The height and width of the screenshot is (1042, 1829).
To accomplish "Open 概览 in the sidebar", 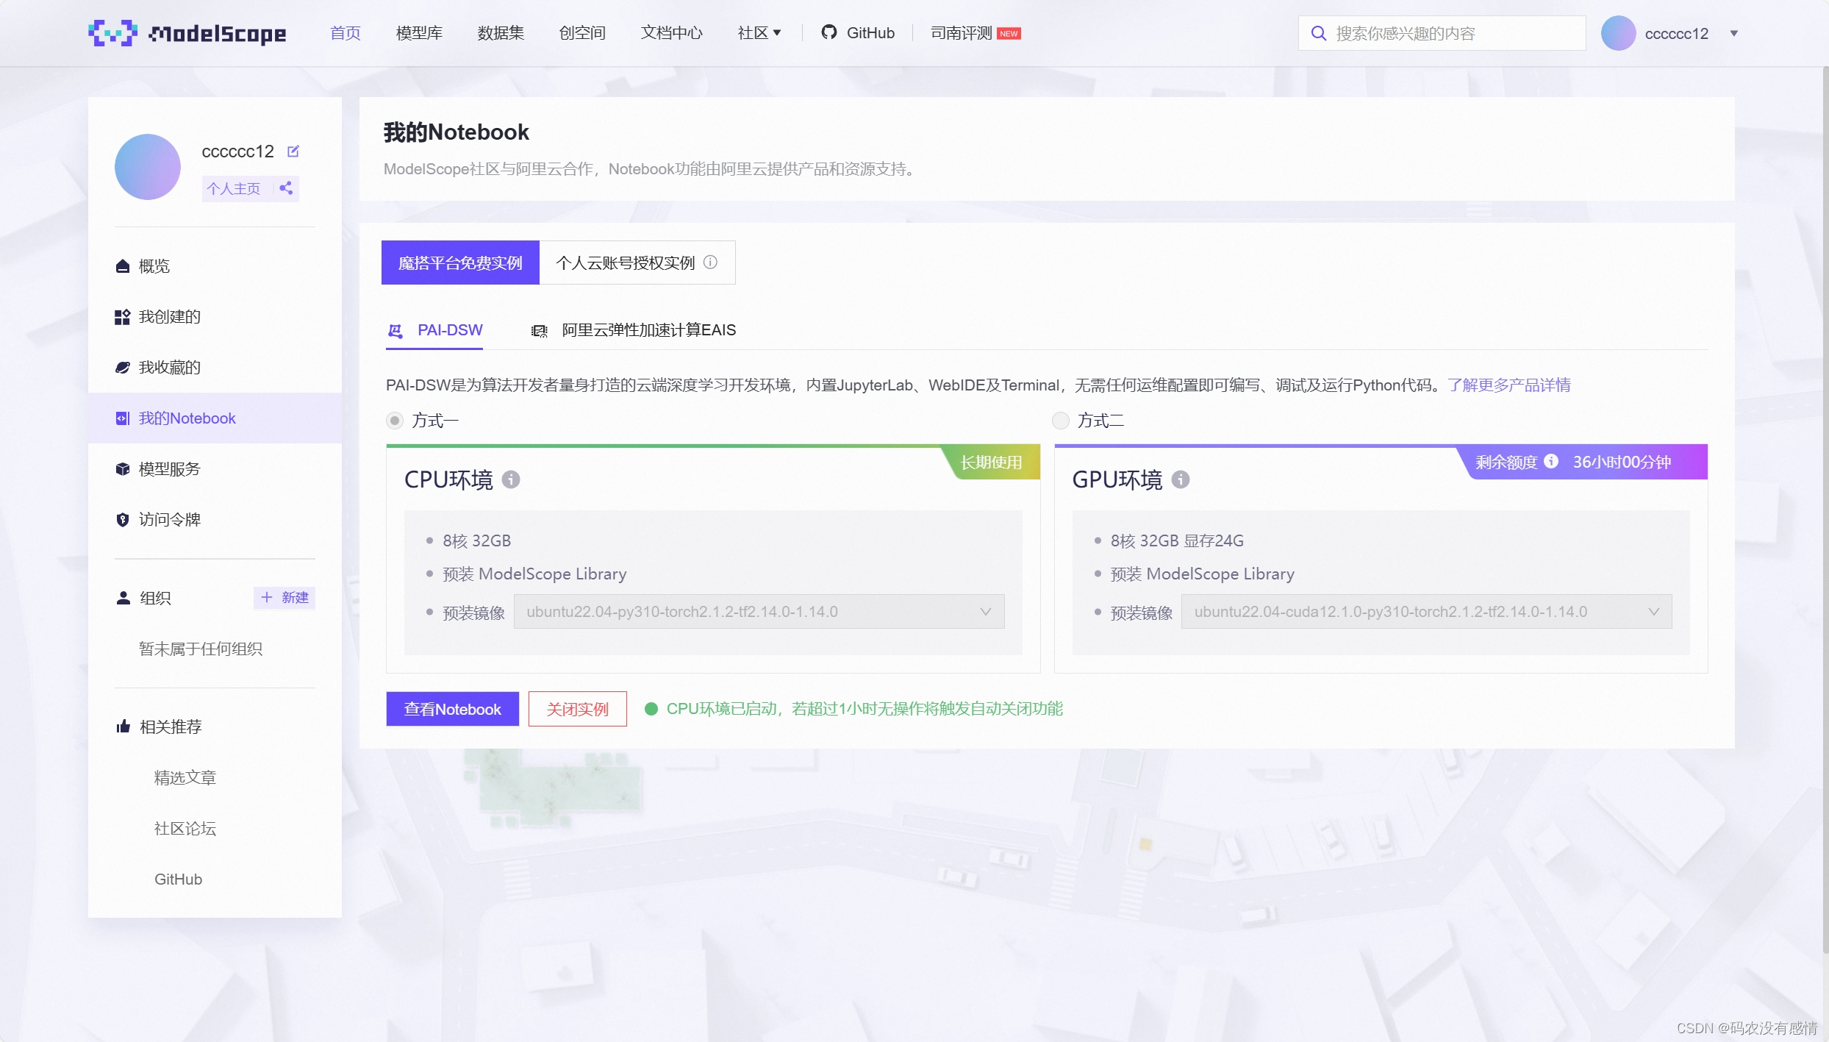I will 215,266.
